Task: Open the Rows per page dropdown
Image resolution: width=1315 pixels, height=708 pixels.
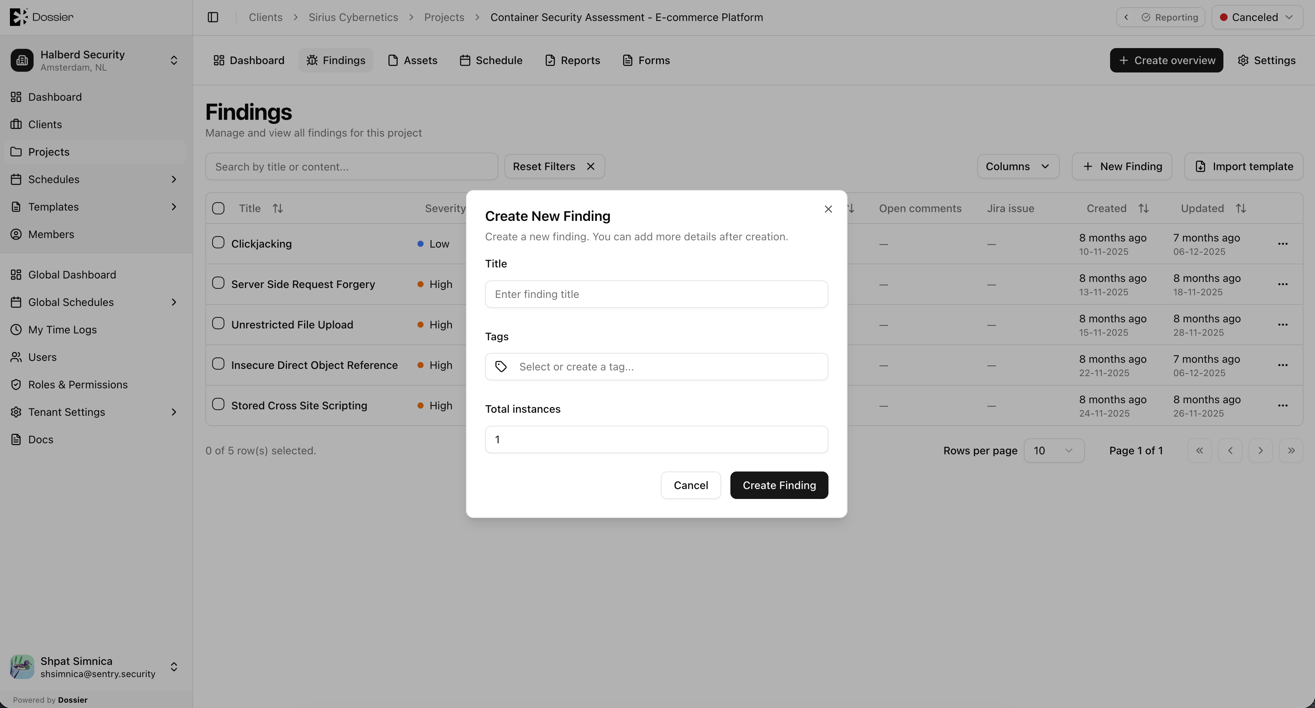Action: [1054, 451]
